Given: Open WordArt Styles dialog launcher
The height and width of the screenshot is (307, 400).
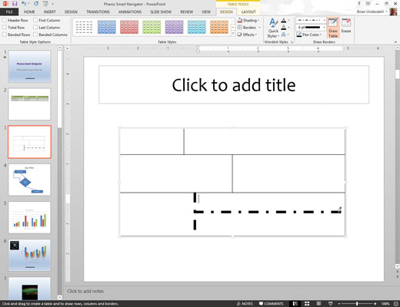Looking at the screenshot, I should tap(292, 41).
